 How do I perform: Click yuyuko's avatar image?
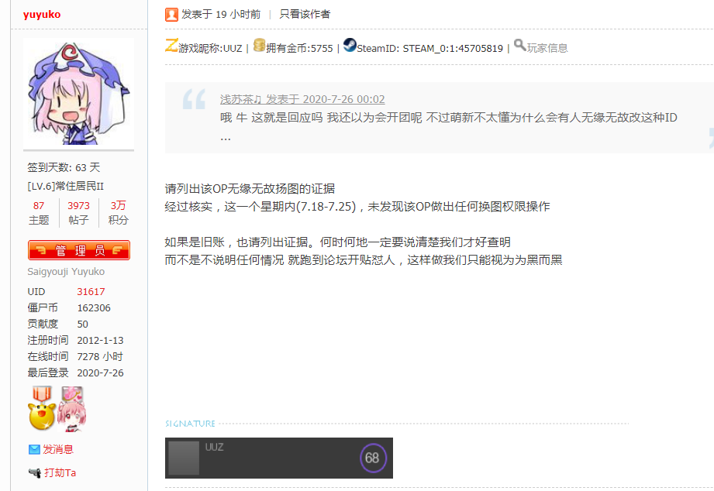78,91
